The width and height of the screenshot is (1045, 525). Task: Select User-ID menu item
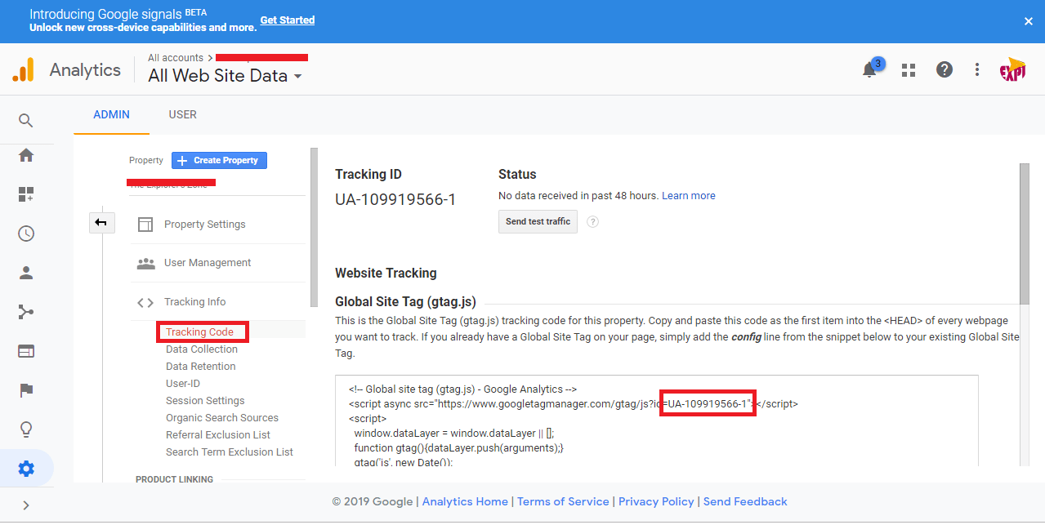183,384
